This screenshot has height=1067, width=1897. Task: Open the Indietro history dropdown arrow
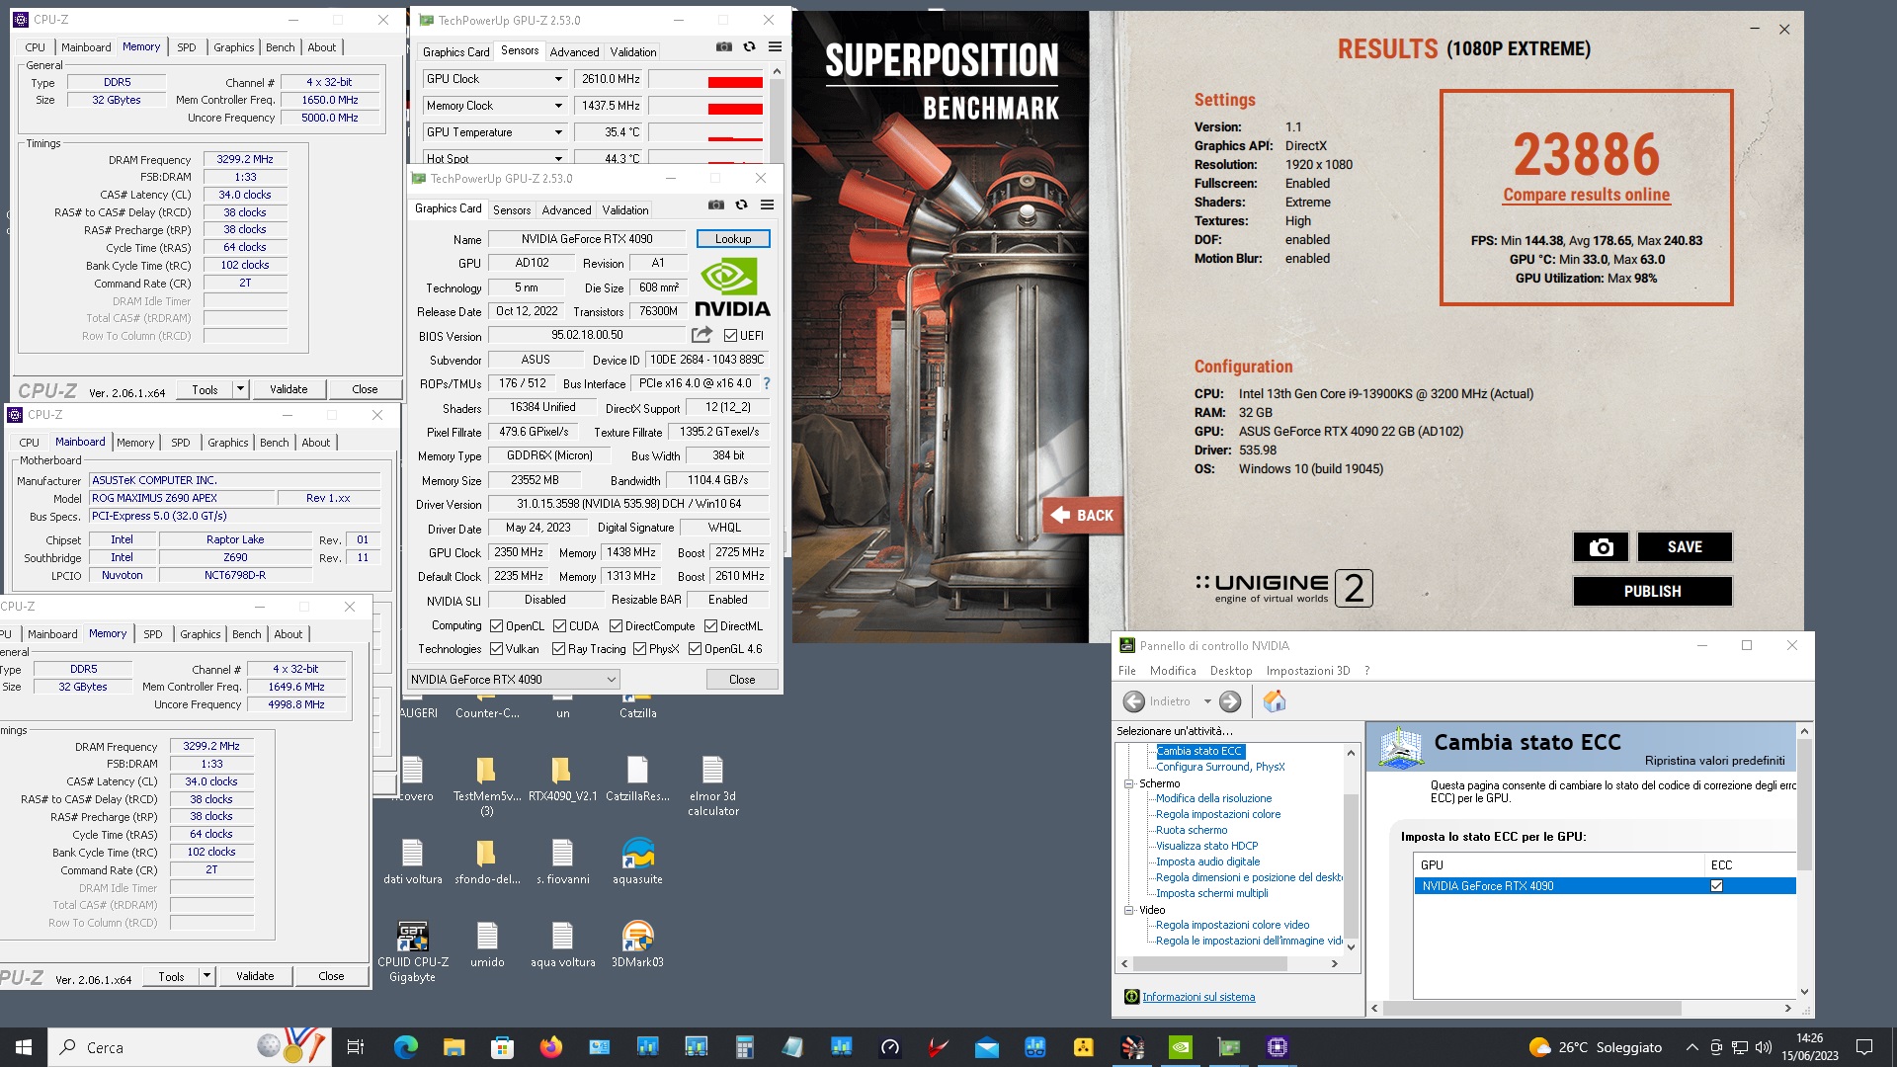[x=1207, y=701]
